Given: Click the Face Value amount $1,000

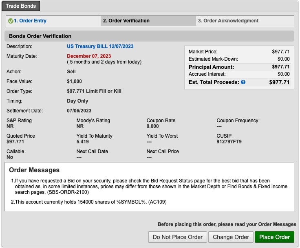Looking at the screenshot, I should (x=75, y=81).
